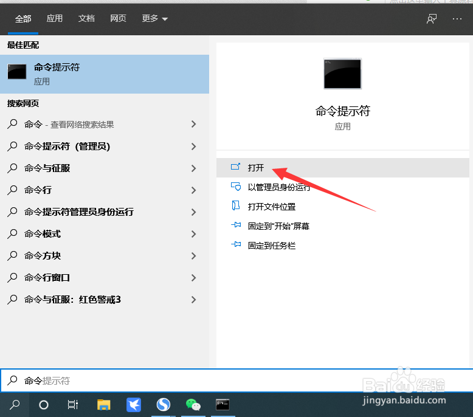Image resolution: width=473 pixels, height=417 pixels.
Task: Click 以管理员身份运行 option
Action: [343, 187]
